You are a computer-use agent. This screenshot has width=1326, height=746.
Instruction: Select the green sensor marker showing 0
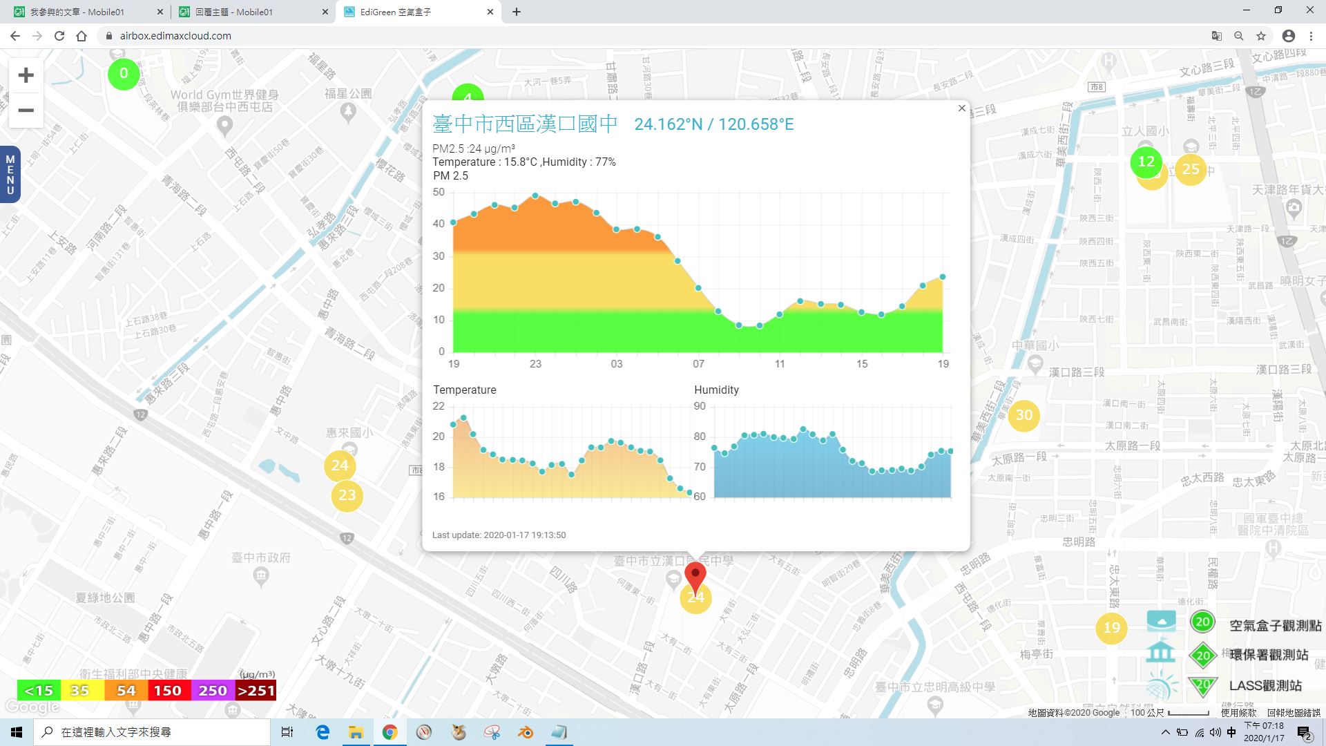(x=124, y=73)
